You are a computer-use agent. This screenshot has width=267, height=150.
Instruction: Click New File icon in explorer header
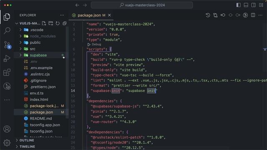44,23
